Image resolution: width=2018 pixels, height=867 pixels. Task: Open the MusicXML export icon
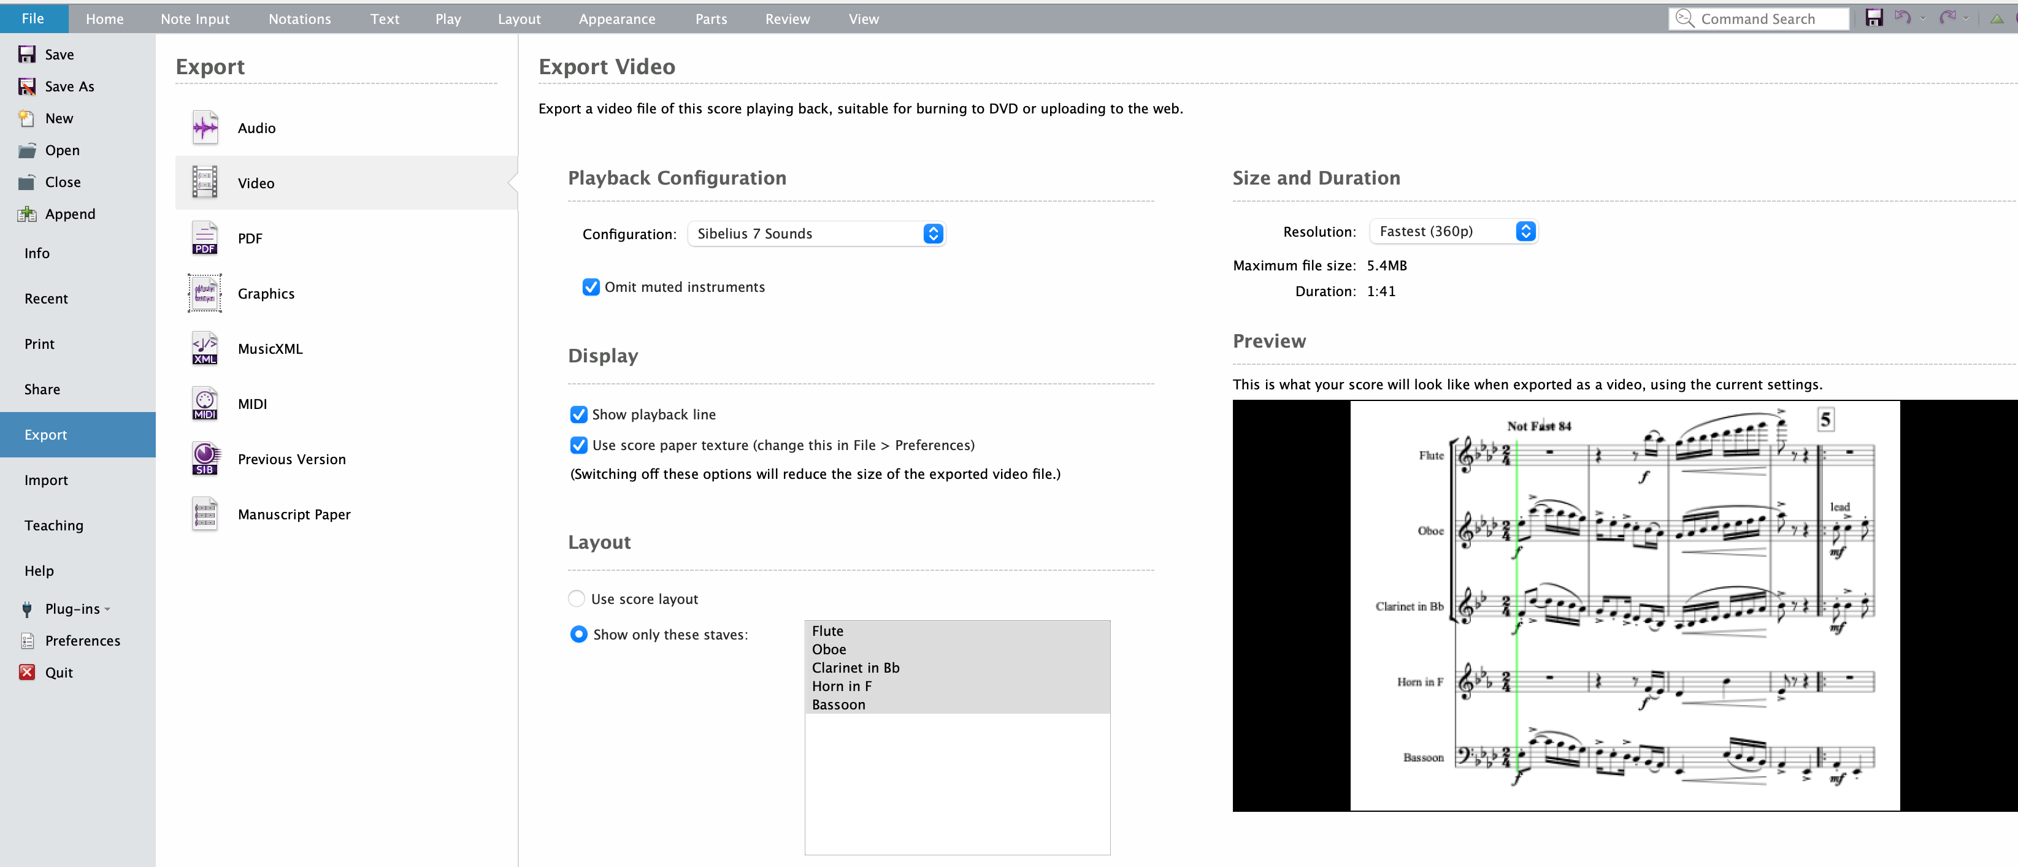(205, 348)
